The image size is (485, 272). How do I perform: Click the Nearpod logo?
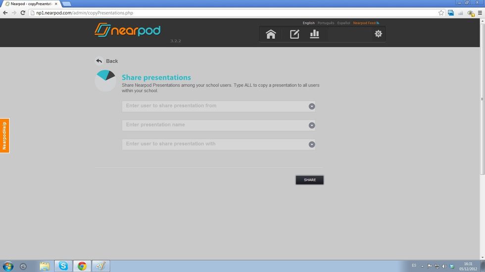pos(127,31)
